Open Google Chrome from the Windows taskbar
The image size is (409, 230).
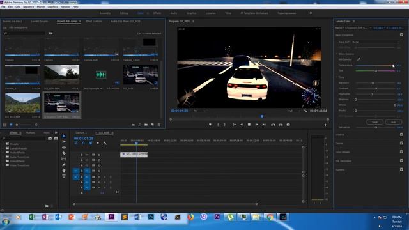coord(270,217)
